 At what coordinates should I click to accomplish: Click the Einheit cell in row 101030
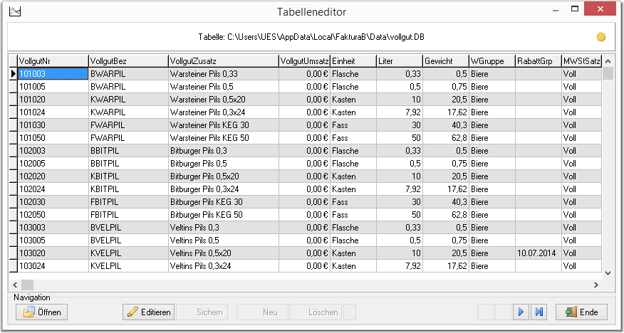pos(353,125)
